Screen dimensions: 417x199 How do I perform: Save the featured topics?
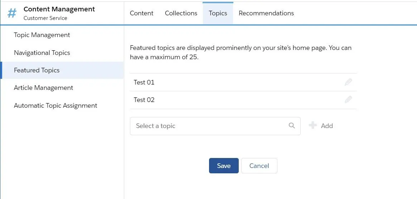click(x=224, y=165)
